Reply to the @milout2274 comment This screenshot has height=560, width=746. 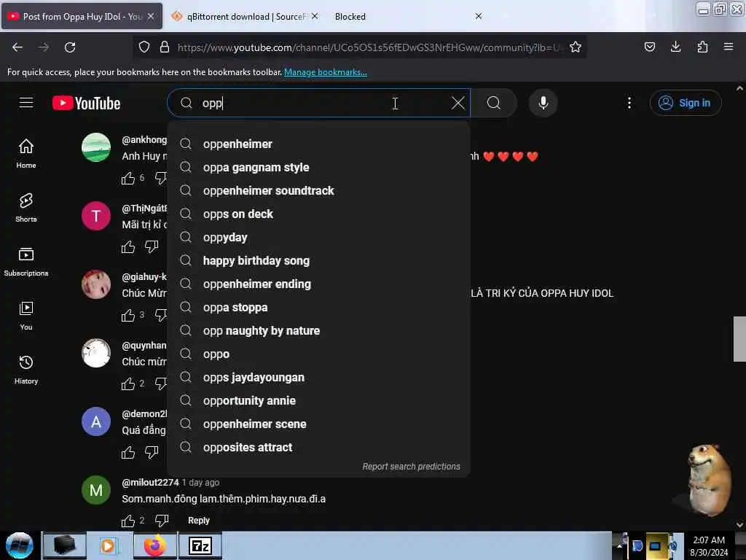[199, 521]
